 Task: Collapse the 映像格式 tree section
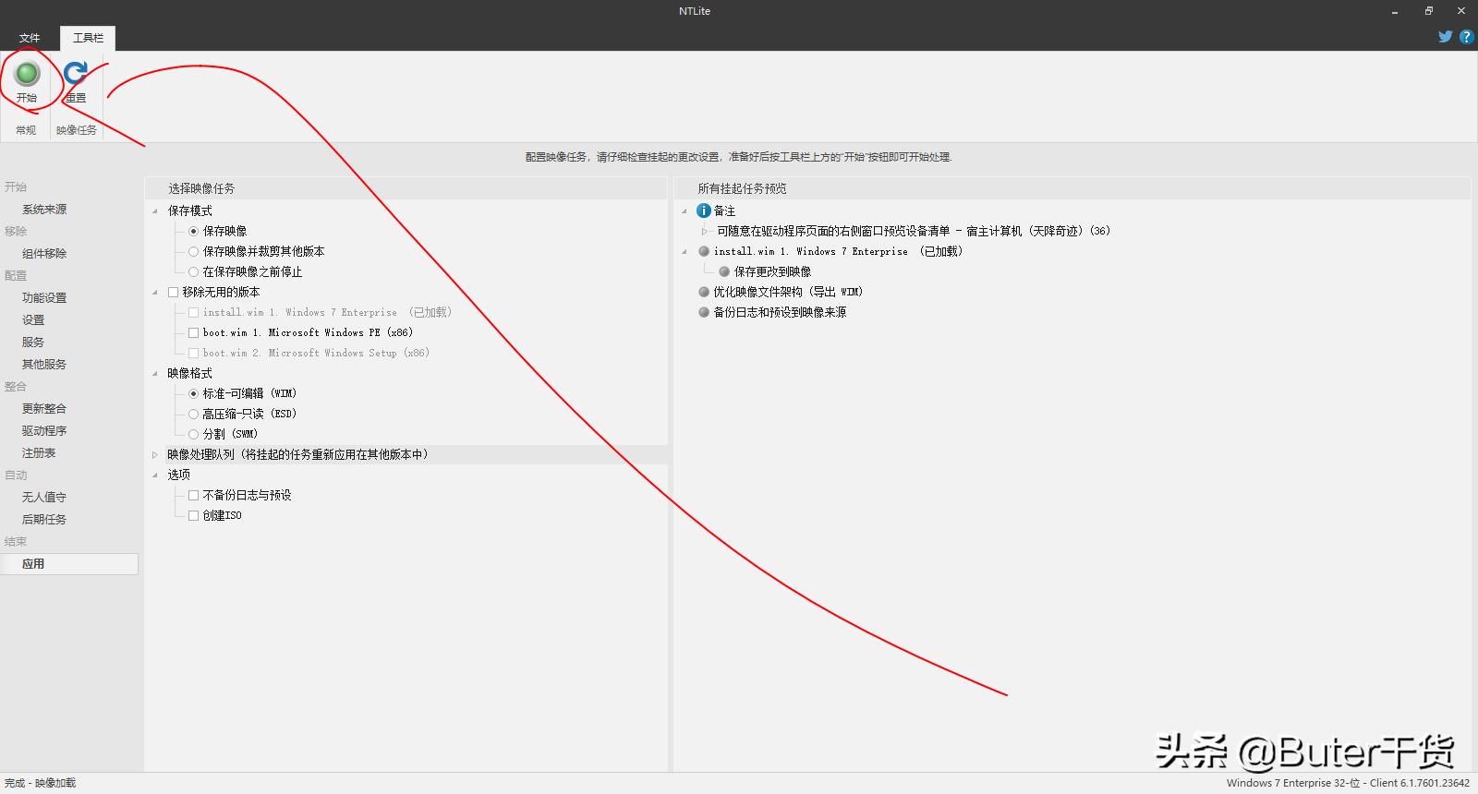coord(155,373)
